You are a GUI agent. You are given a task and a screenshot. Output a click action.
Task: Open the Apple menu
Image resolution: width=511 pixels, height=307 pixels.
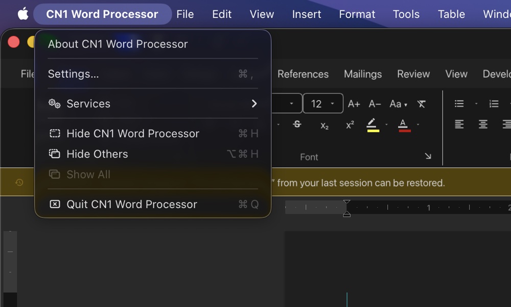pyautogui.click(x=23, y=14)
